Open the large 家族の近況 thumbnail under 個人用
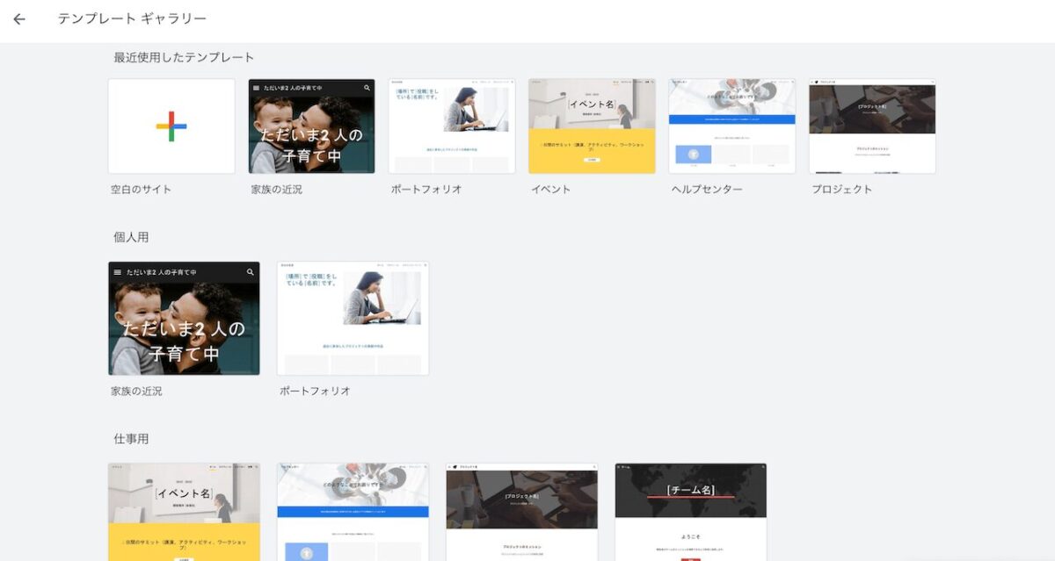 click(x=184, y=319)
